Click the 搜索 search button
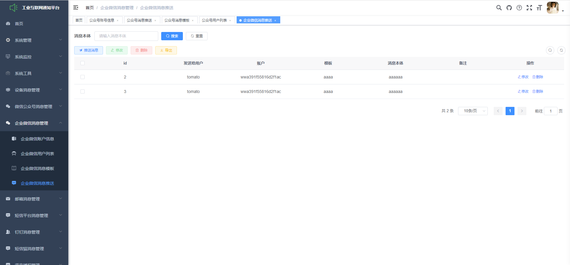 tap(172, 36)
